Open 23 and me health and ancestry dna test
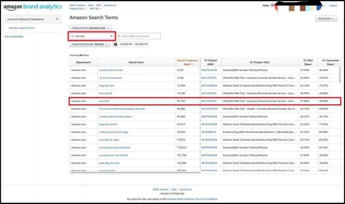Screen dimensions: 345x204 point(122,109)
